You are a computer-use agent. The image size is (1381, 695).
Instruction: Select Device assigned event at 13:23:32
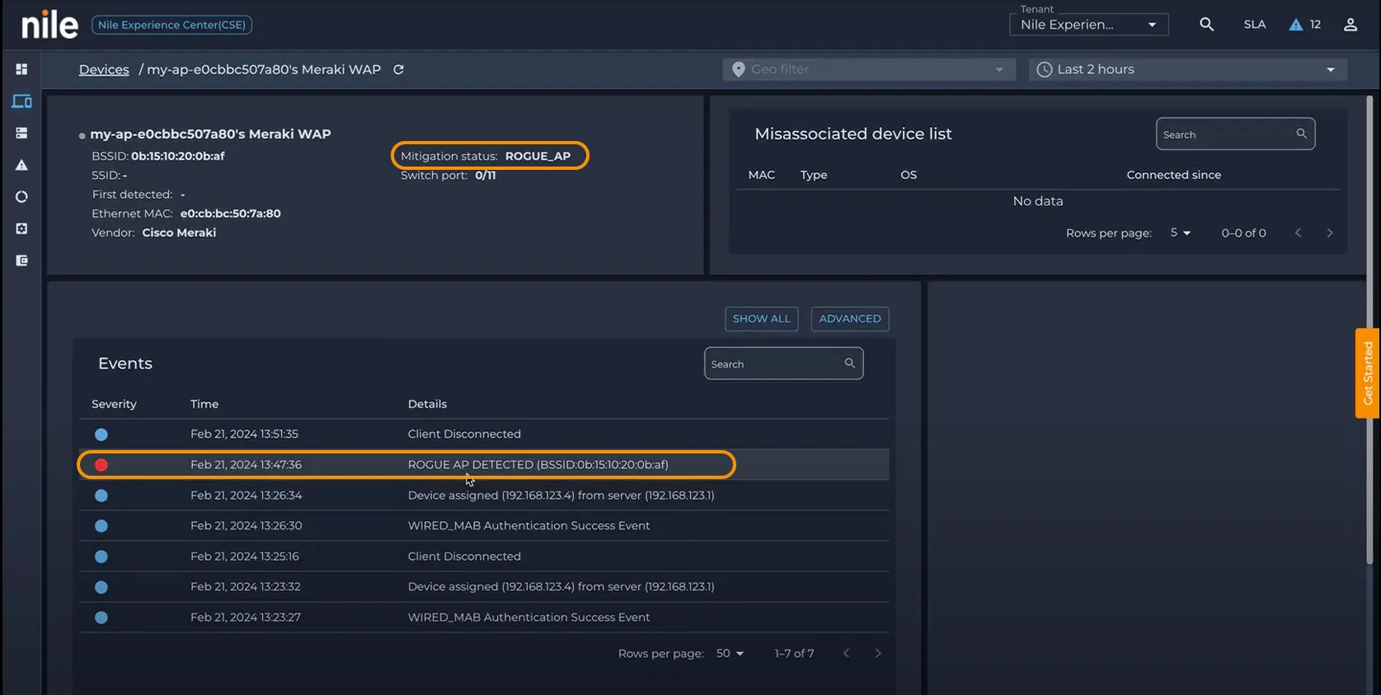pos(484,586)
